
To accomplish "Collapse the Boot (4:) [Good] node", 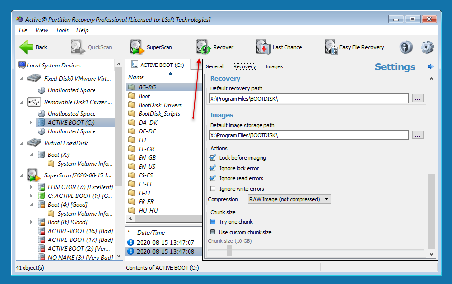I will [x=31, y=205].
